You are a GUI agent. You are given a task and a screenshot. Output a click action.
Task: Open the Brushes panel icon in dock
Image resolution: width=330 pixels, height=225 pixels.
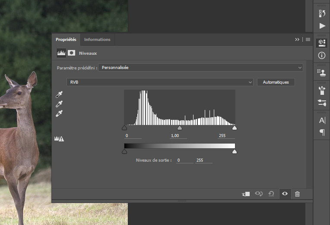(x=322, y=91)
